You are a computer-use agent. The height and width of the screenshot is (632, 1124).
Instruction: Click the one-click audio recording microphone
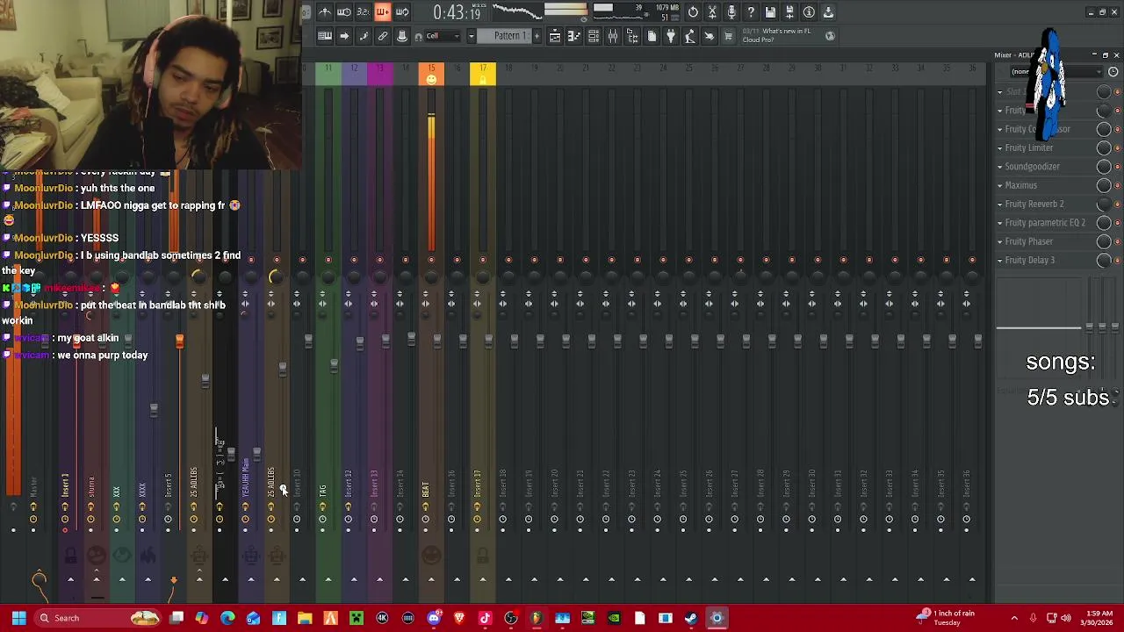click(x=731, y=12)
